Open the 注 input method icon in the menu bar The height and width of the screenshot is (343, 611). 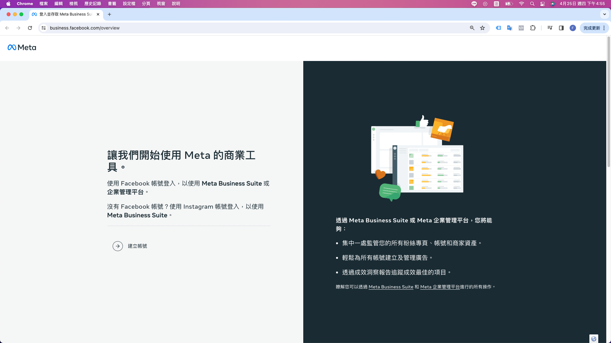pyautogui.click(x=496, y=4)
